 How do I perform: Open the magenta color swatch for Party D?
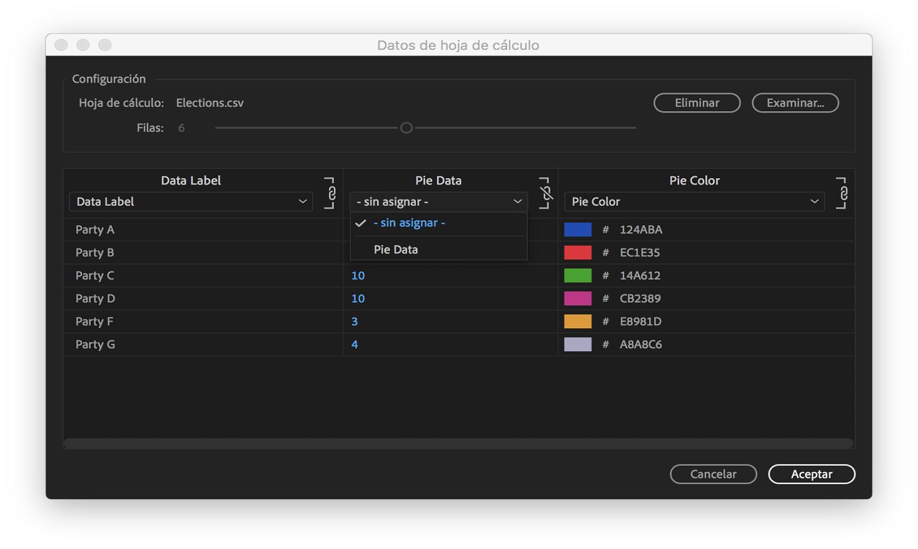pos(578,298)
